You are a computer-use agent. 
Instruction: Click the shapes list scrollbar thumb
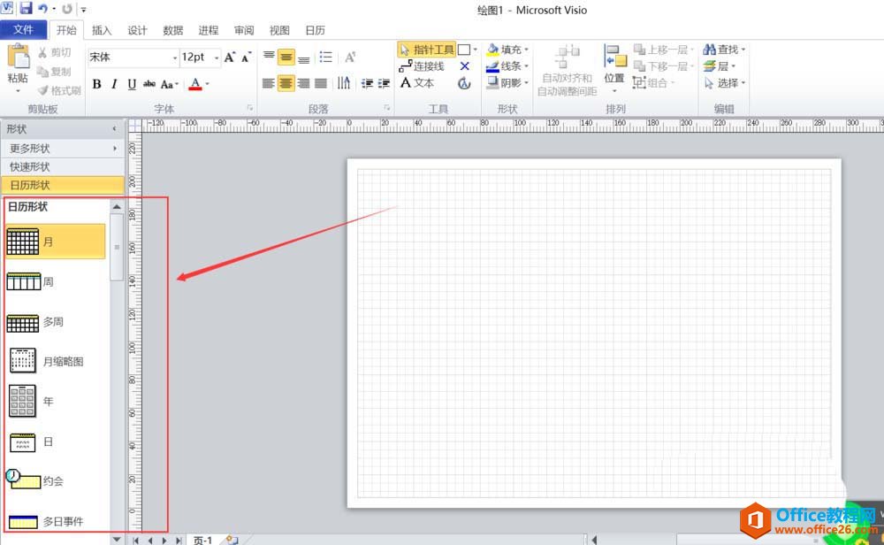tap(117, 247)
